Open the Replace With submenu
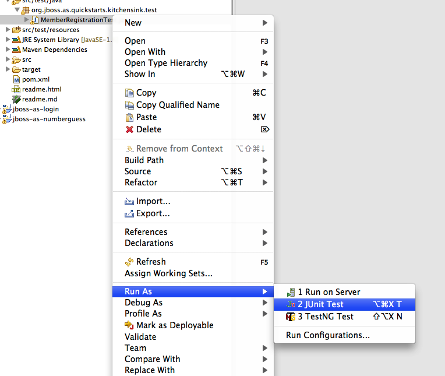445x376 pixels. [193, 370]
